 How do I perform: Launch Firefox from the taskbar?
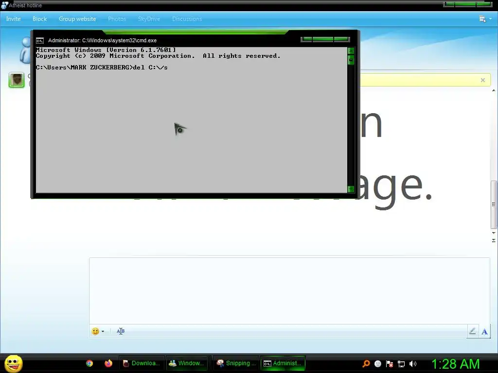pos(108,363)
